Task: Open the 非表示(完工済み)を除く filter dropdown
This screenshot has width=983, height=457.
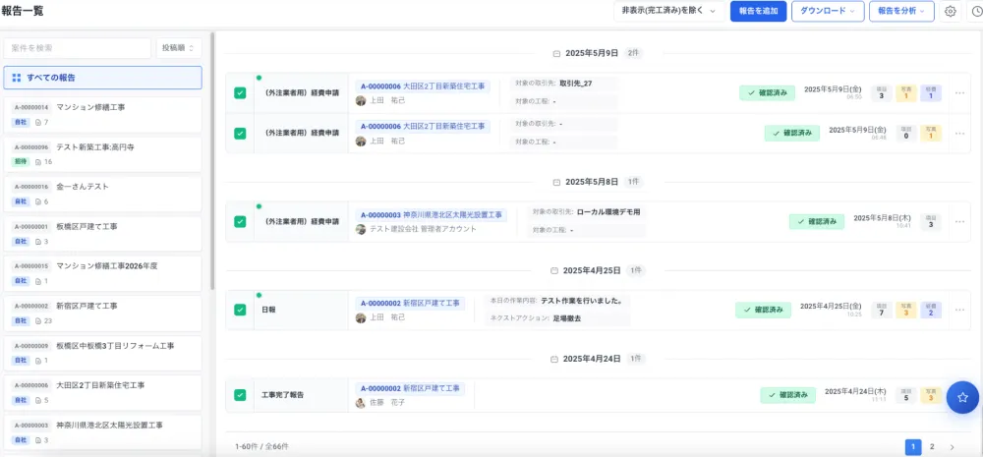Action: click(668, 12)
